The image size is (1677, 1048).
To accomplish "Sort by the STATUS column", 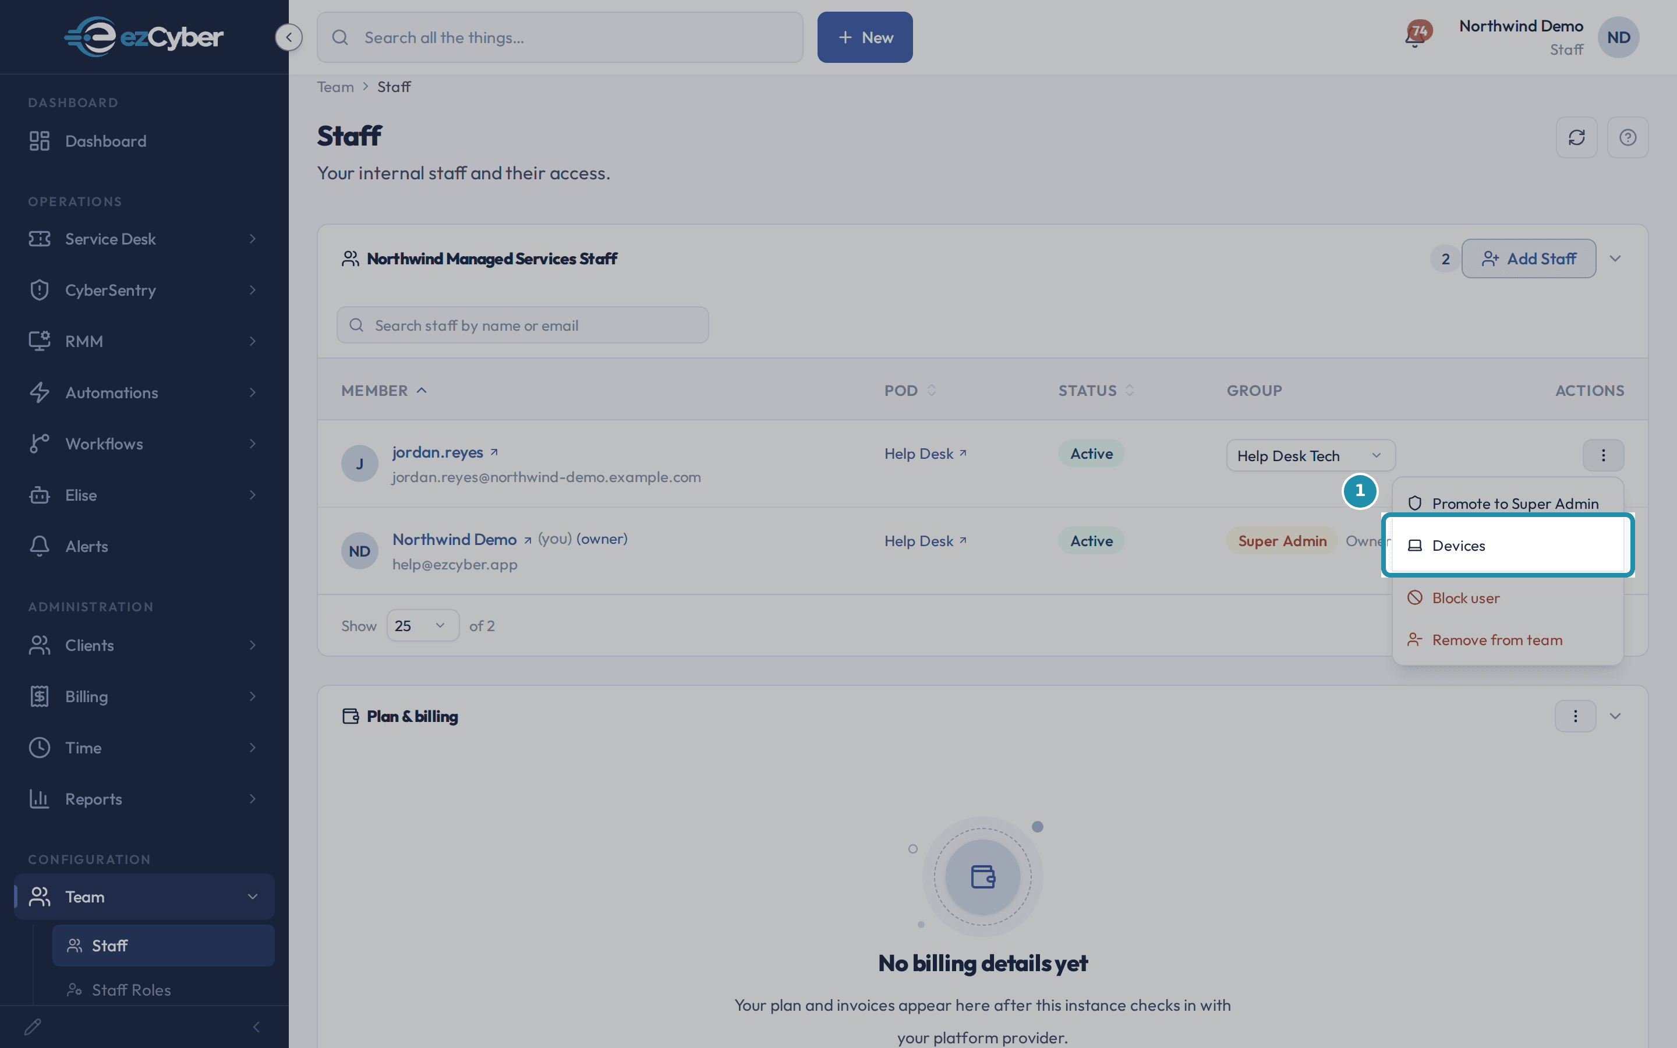I will 1096,390.
